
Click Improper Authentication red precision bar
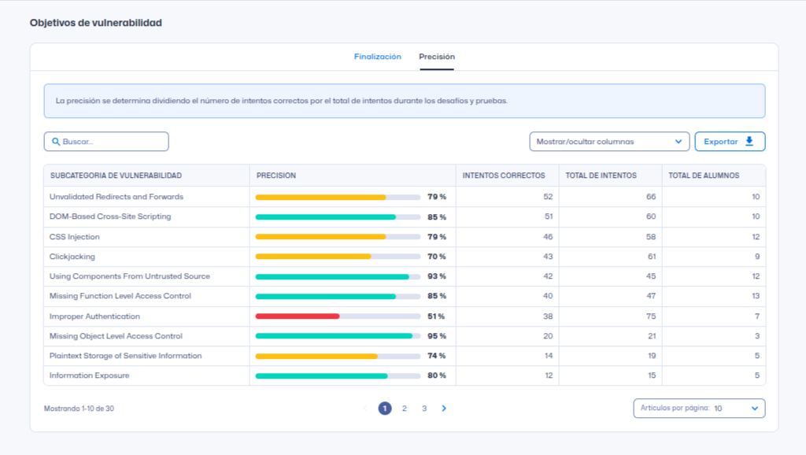298,316
